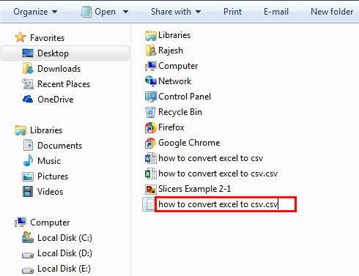The image size is (359, 276).
Task: Select the Control Panel icon
Action: coord(150,97)
